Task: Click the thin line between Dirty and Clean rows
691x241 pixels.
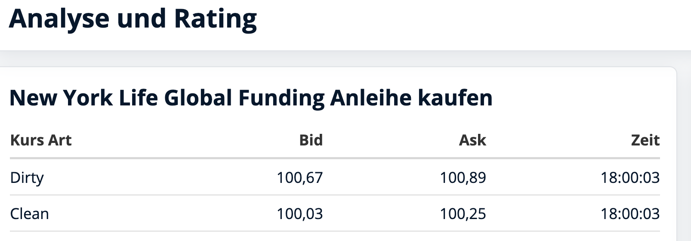Action: coord(335,195)
